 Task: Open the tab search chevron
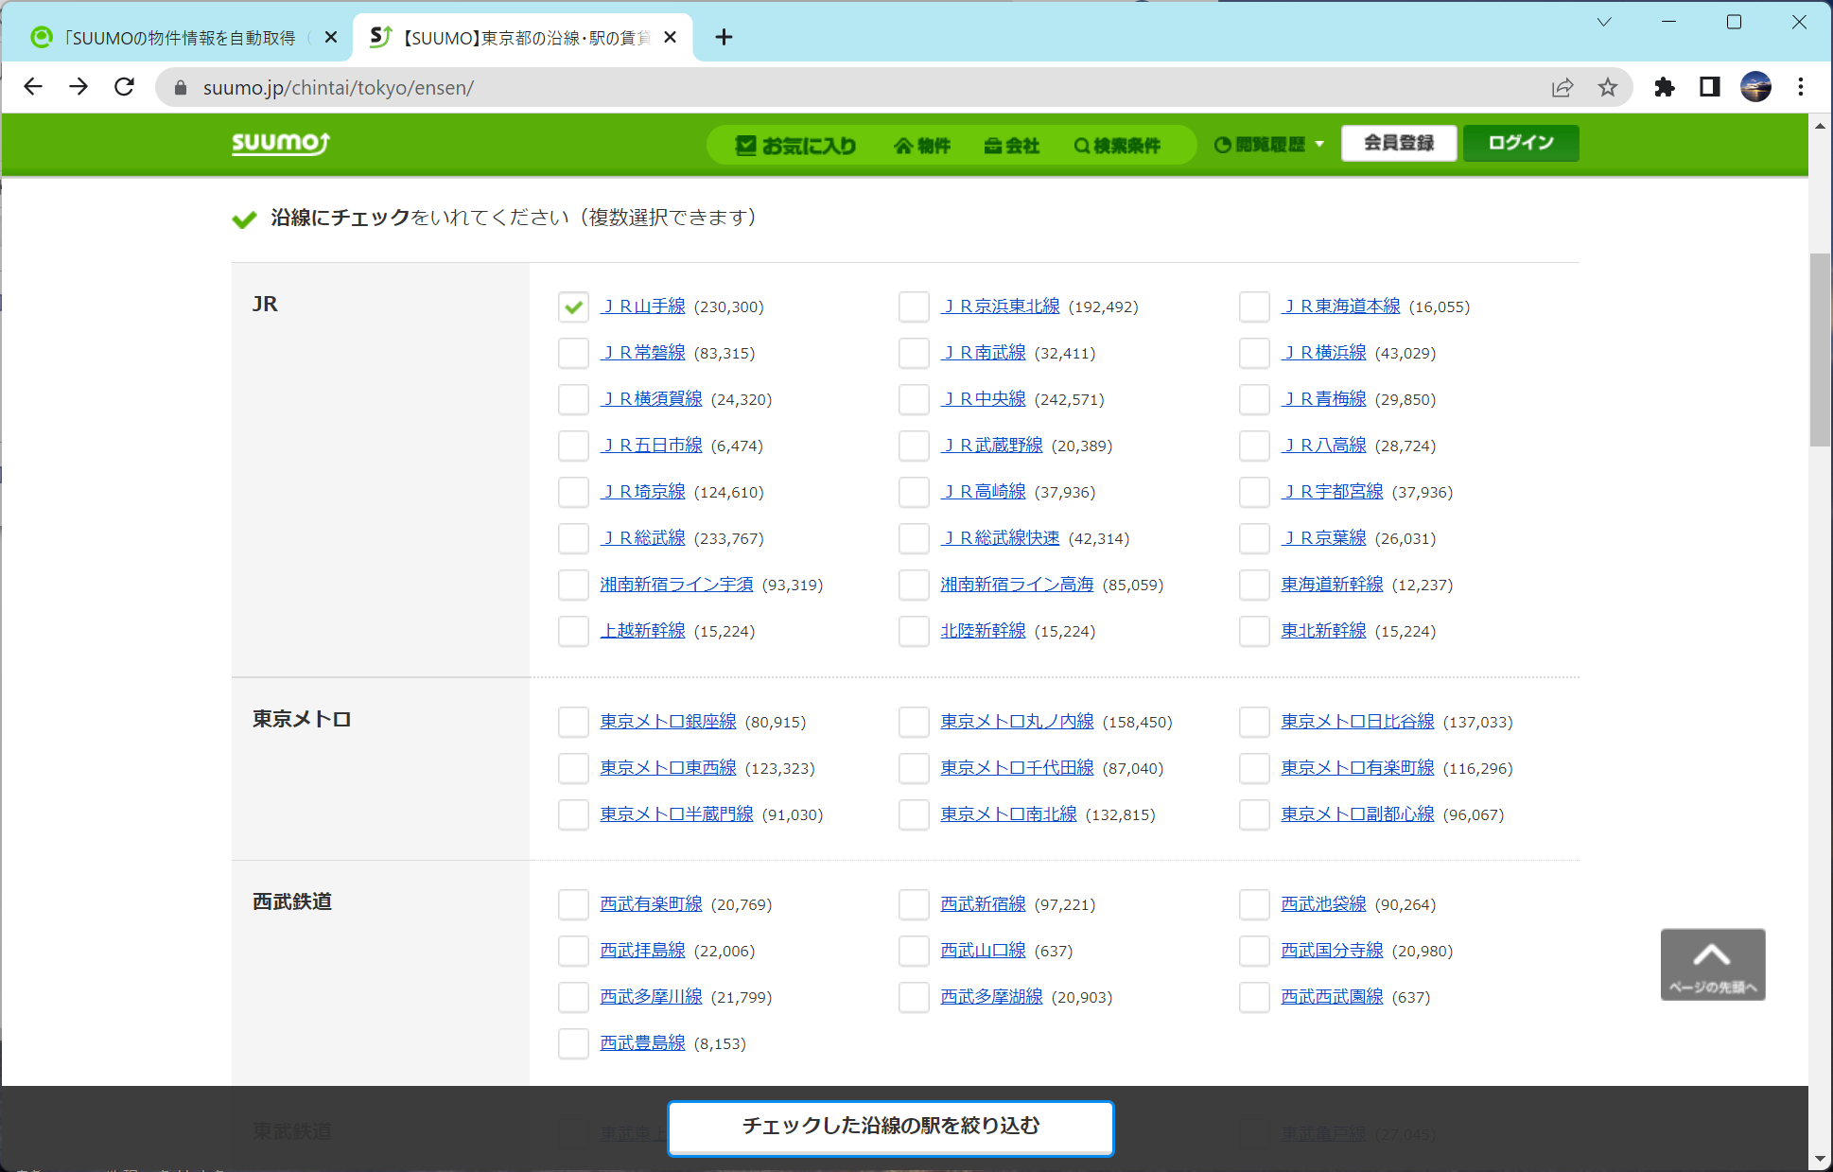pos(1604,22)
